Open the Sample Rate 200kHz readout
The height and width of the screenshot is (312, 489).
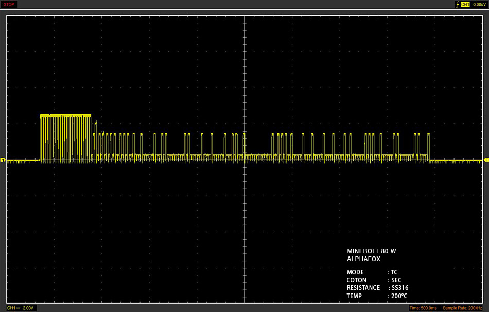(462, 308)
